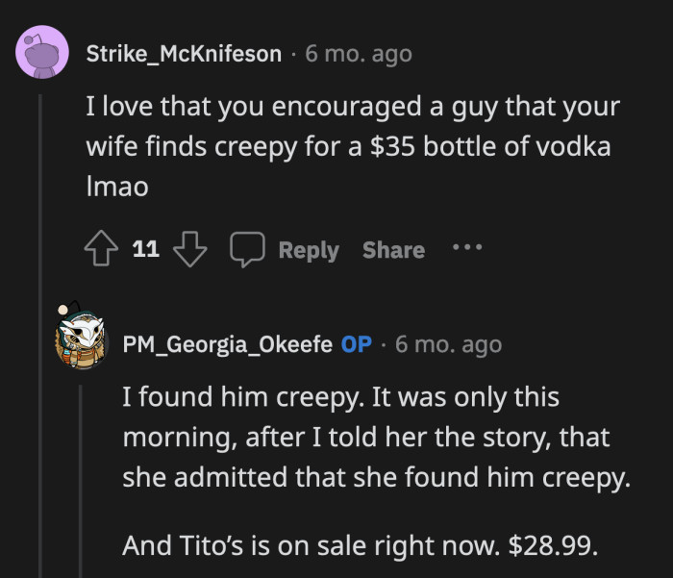Image resolution: width=673 pixels, height=578 pixels.
Task: Open the three-dot more options menu
Action: (466, 248)
